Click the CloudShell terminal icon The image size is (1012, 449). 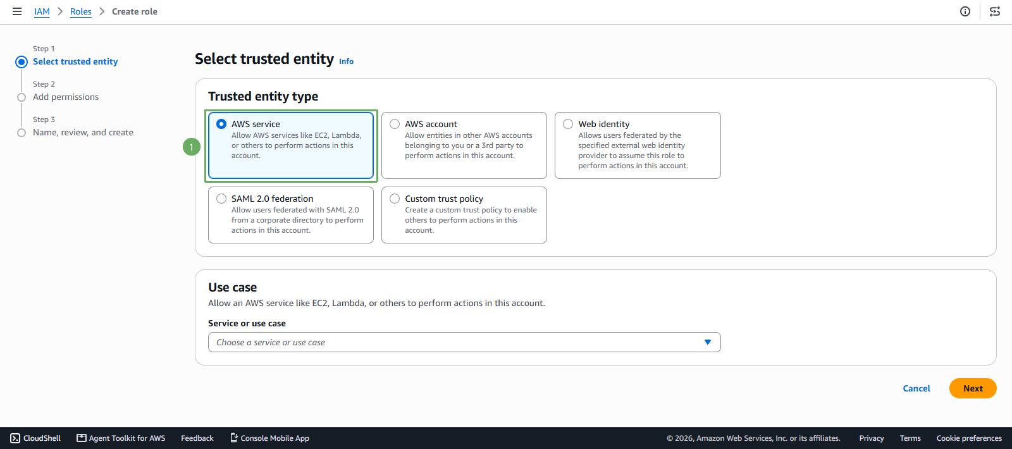15,438
